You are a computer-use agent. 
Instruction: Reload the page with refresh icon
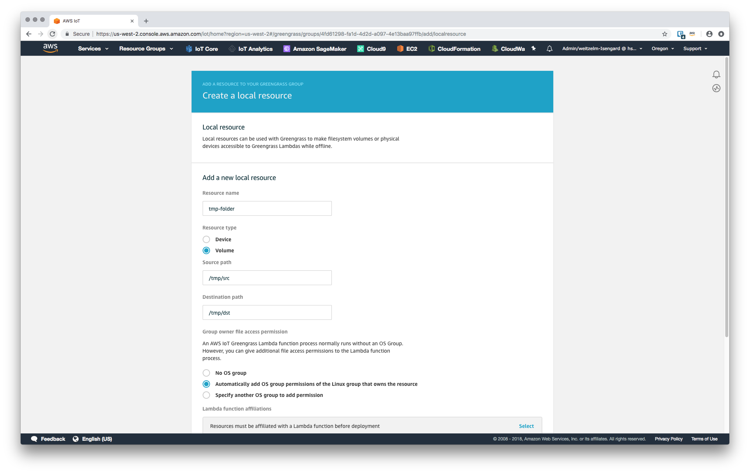click(x=52, y=34)
